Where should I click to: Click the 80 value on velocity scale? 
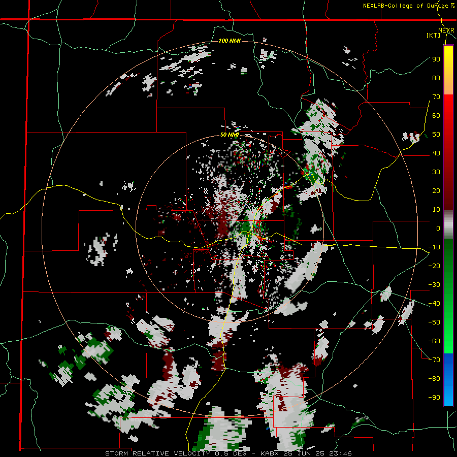click(x=436, y=78)
